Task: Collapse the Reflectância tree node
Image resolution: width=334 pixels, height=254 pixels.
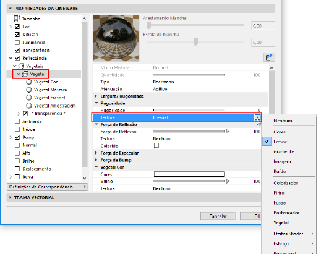Action: point(11,58)
